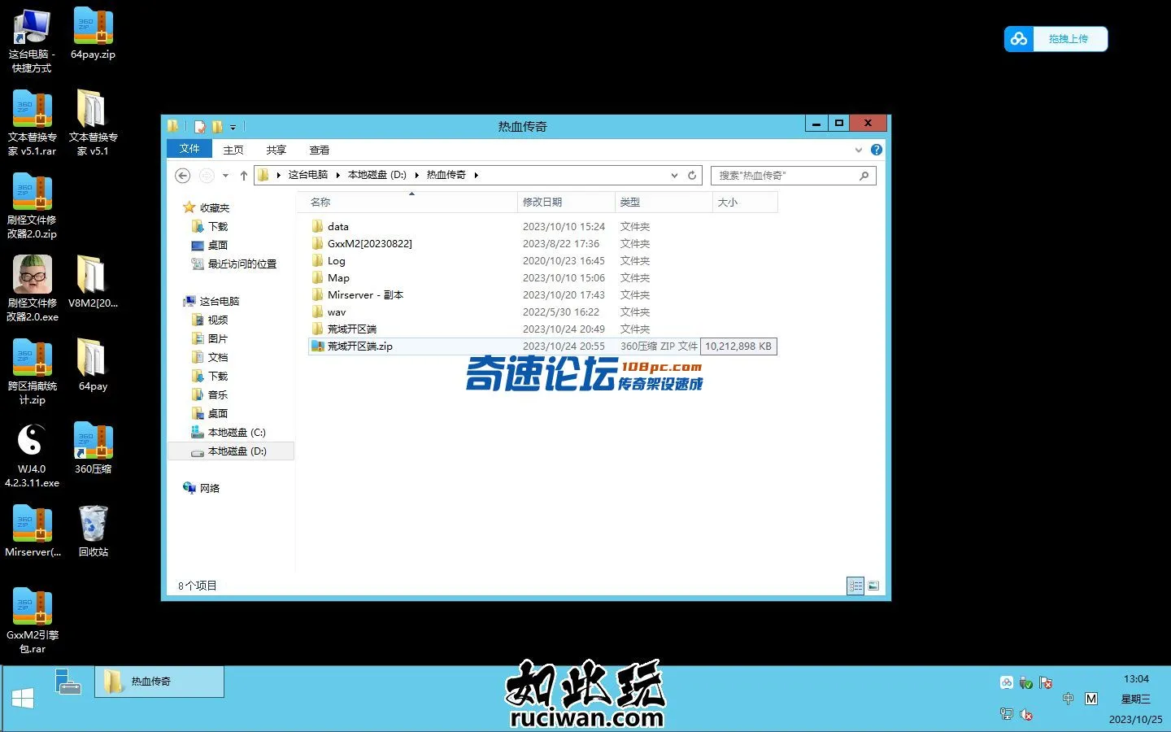Select 跨区捐献统计.zip desktop icon
The height and width of the screenshot is (732, 1171).
tap(32, 373)
